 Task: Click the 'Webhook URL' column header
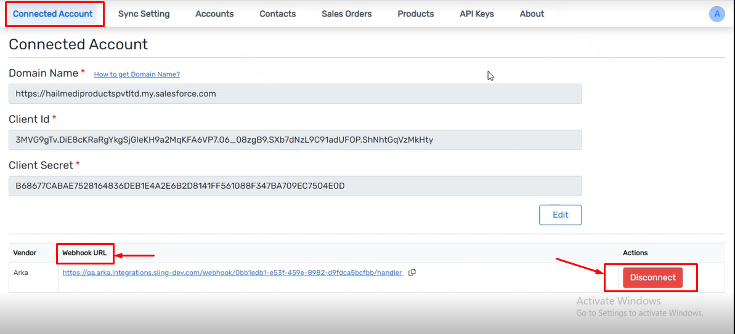point(84,253)
